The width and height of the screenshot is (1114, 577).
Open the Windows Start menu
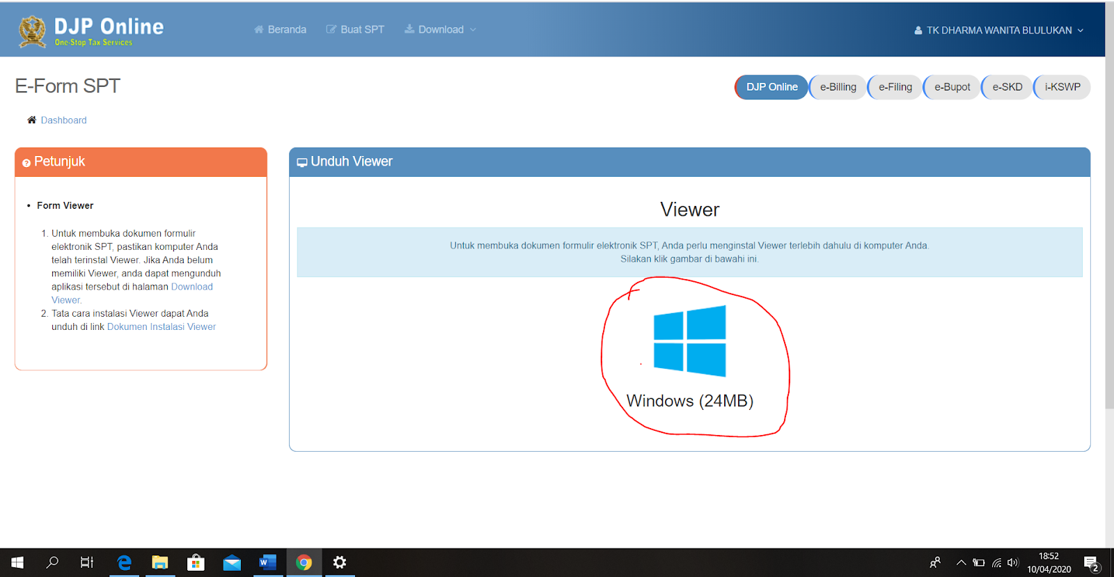click(x=17, y=562)
